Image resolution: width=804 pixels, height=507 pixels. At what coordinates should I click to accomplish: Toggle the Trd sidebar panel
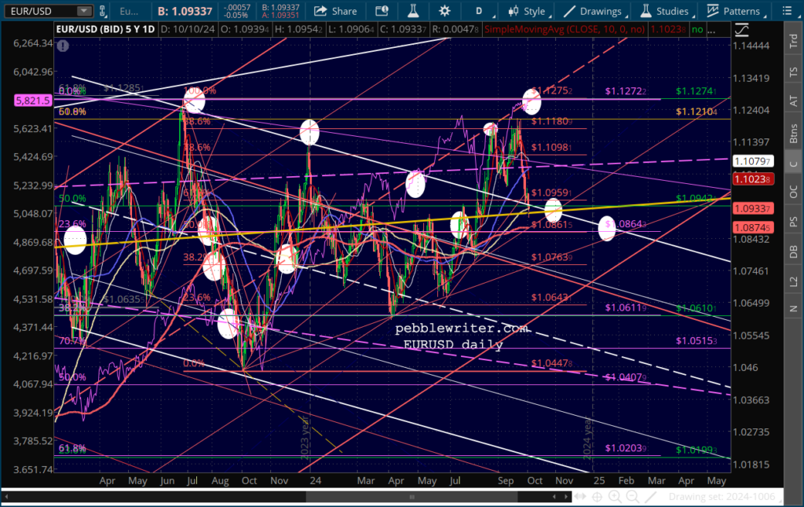click(x=793, y=41)
